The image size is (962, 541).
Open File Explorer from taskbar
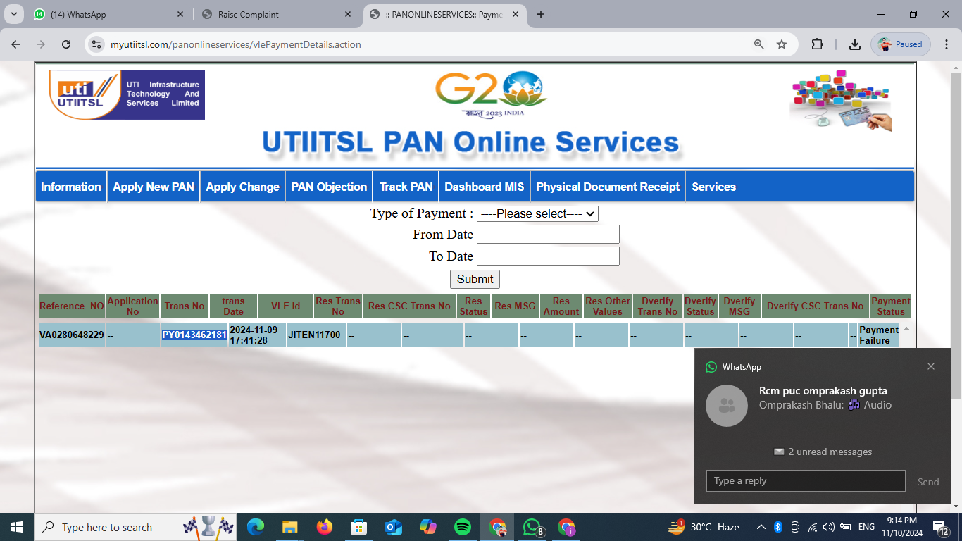[289, 527]
